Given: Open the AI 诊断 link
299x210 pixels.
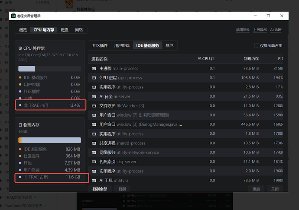Looking at the screenshot, I should [276, 30].
